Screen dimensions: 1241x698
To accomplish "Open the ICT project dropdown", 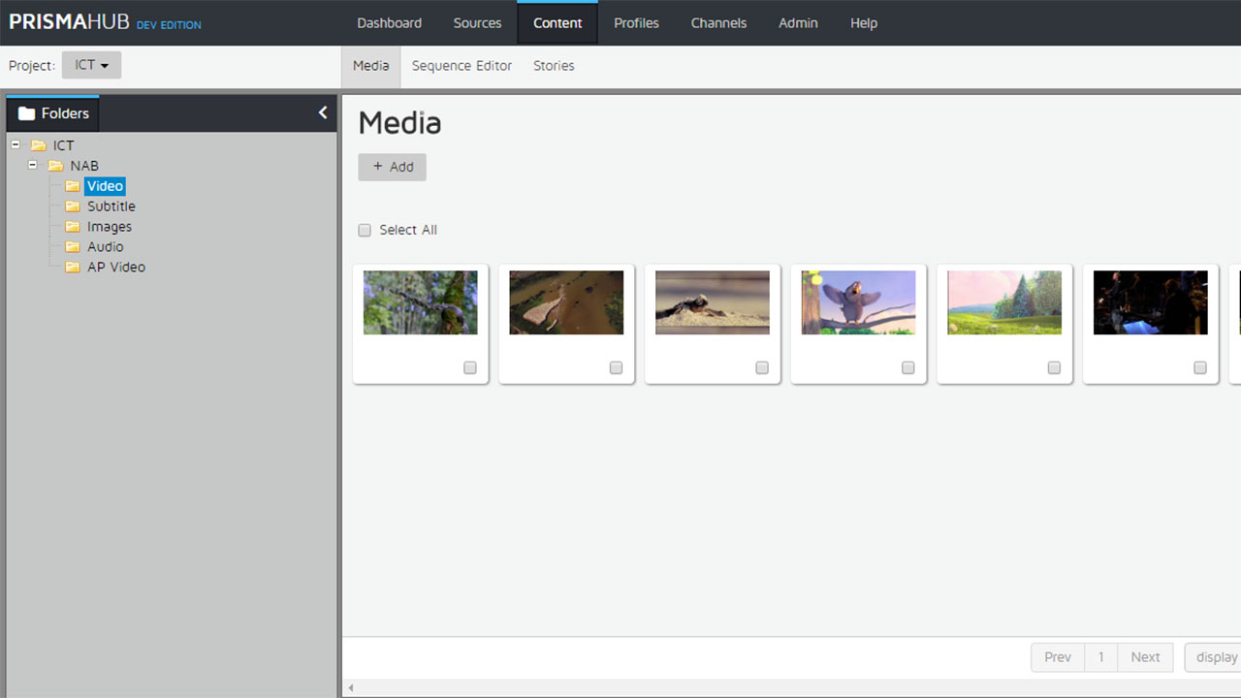I will [x=91, y=65].
